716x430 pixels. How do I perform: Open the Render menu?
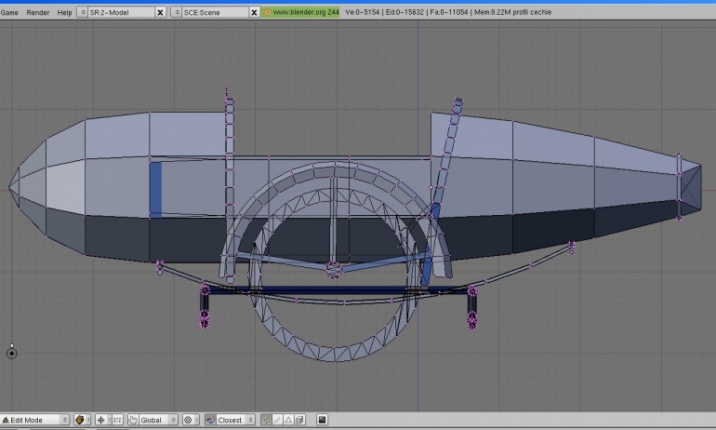coord(38,12)
